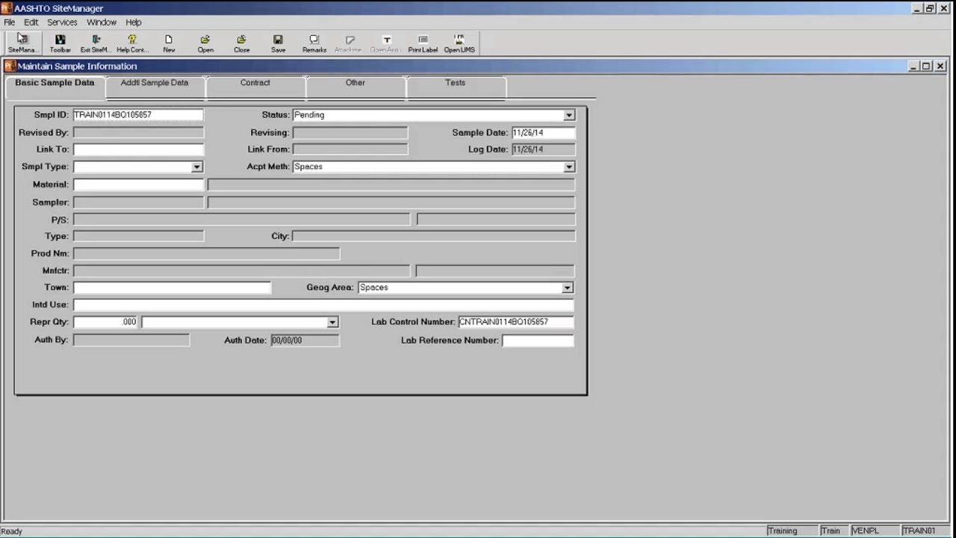
Task: Click the Attachments toolbar icon
Action: click(348, 43)
